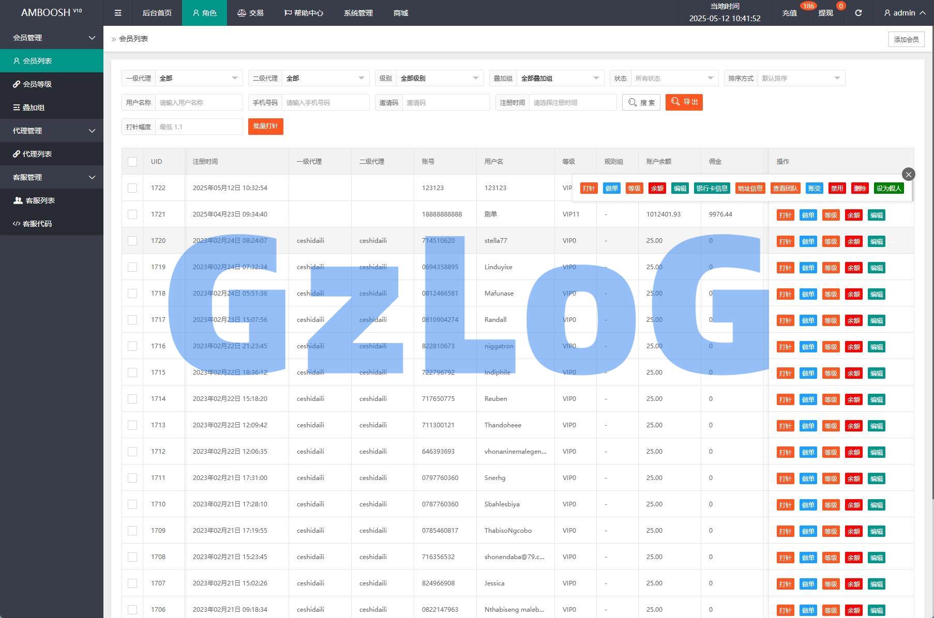
Task: Click the orange 导出 export button
Action: (684, 102)
